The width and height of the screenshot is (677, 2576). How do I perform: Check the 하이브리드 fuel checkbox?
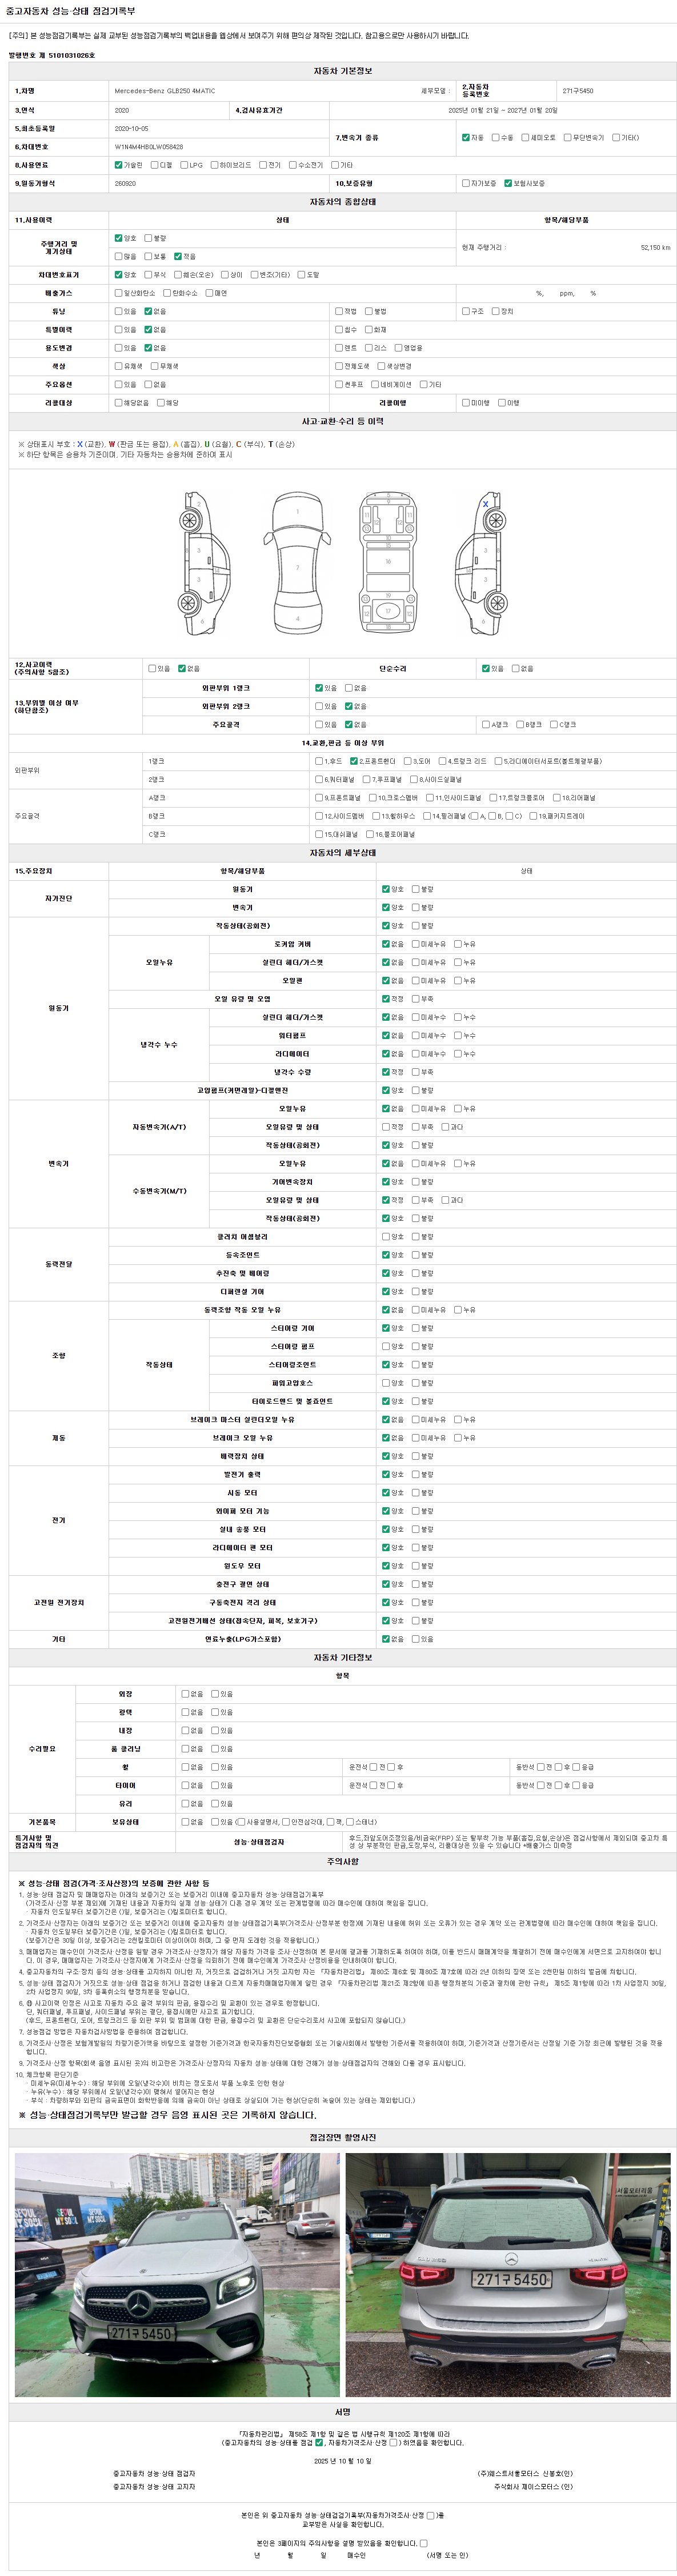coord(215,165)
